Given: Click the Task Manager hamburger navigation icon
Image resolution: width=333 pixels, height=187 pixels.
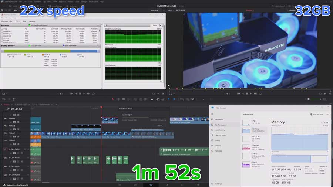Looking at the screenshot, I should coord(212,114).
